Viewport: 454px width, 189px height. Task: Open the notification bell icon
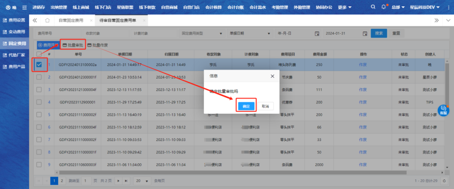(x=383, y=7)
